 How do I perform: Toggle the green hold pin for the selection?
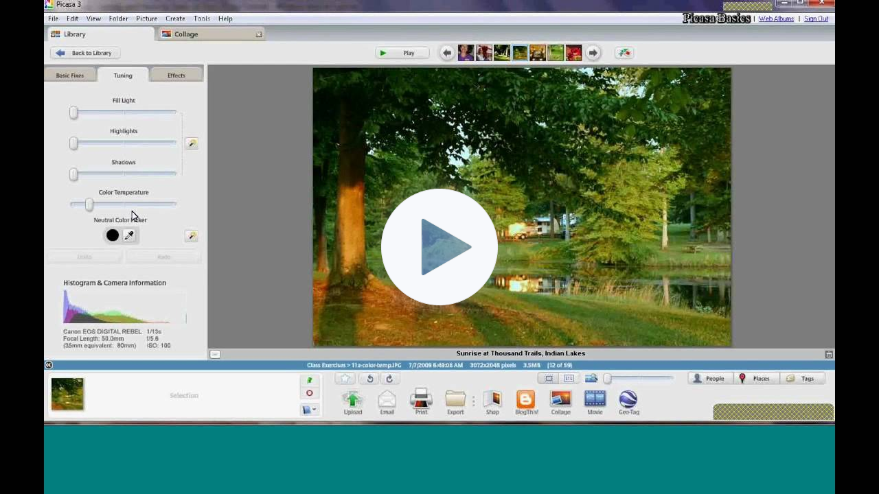[309, 379]
